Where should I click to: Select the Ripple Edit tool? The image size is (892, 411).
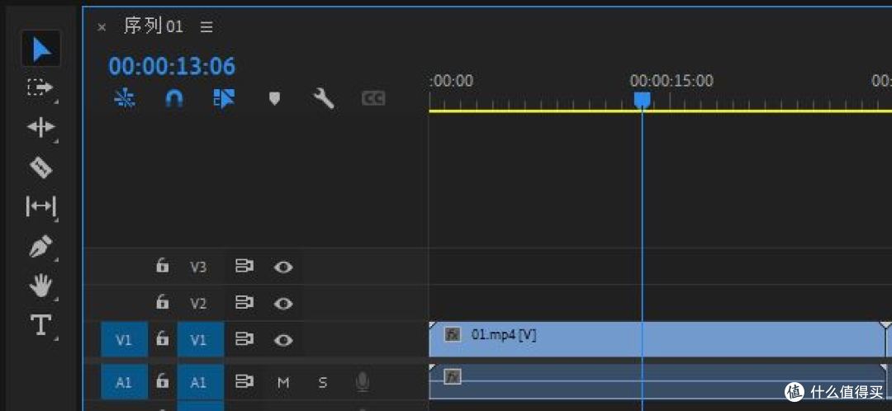(41, 127)
